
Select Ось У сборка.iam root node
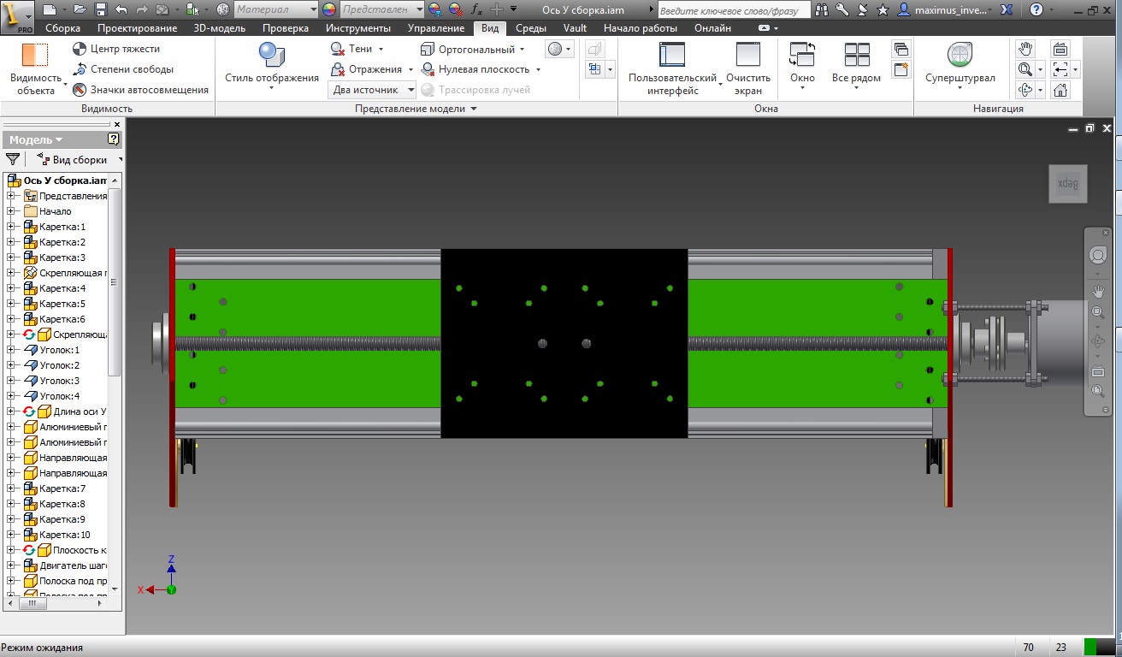57,181
